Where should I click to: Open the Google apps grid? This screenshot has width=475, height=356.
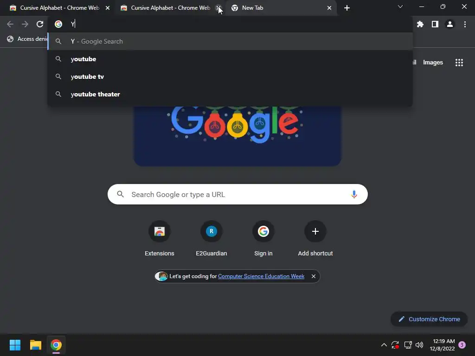(x=459, y=63)
